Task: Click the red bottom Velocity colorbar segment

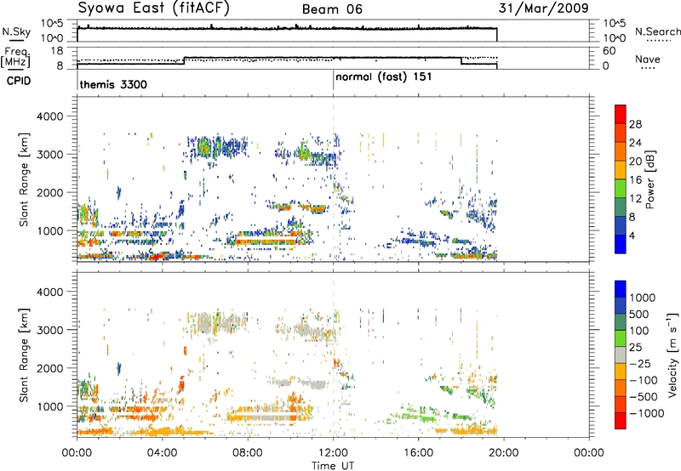Action: [621, 421]
